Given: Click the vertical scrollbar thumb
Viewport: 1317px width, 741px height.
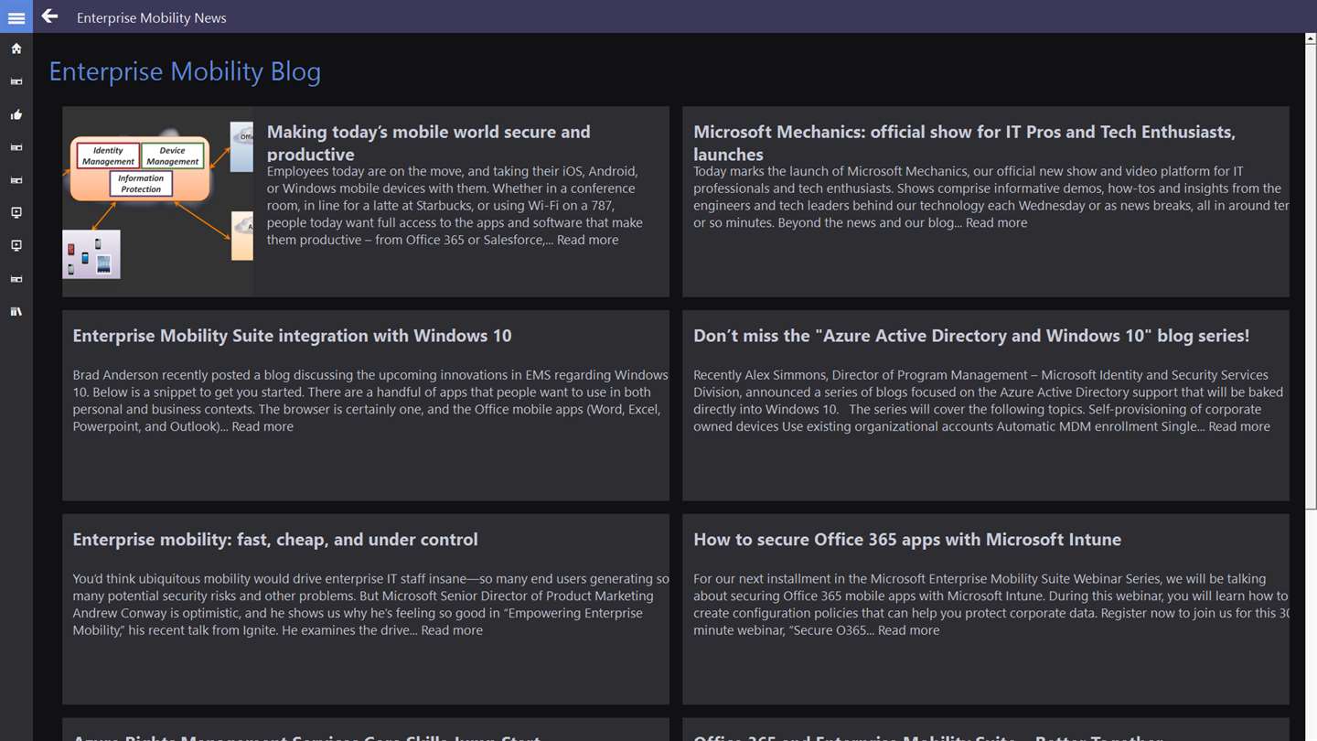Looking at the screenshot, I should (1311, 274).
